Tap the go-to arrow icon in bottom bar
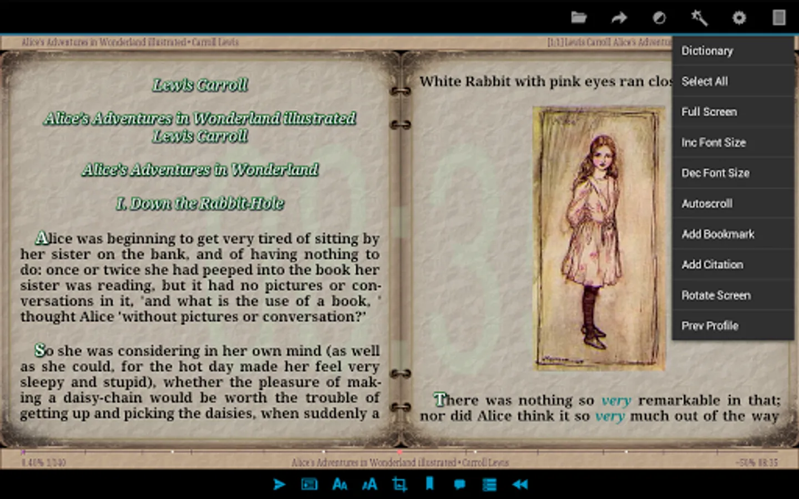The image size is (799, 499). coord(279,485)
